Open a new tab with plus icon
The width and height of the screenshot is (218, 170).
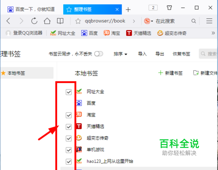tap(128, 10)
